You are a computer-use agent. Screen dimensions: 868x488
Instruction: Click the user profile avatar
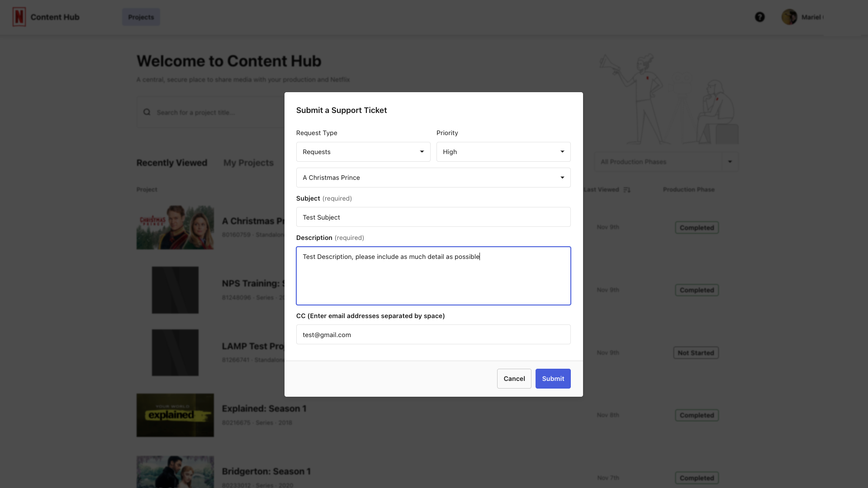pyautogui.click(x=789, y=17)
